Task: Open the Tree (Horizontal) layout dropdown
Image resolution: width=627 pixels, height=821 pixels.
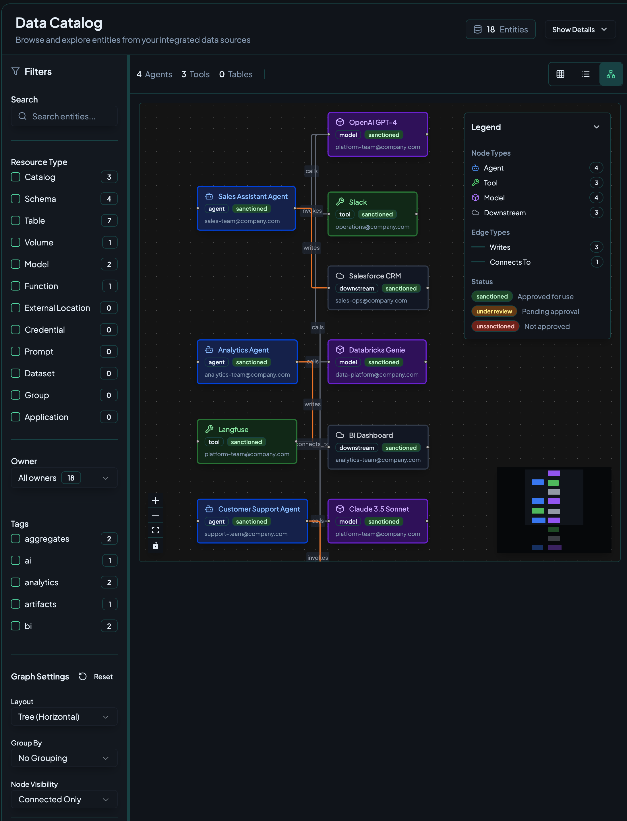Action: 64,717
